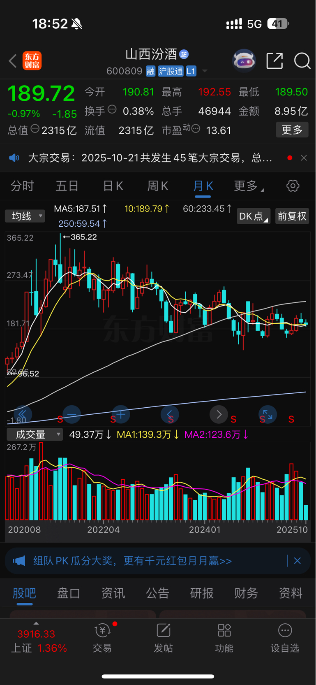This screenshot has height=685, width=316.
Task: Open 上证 3916.33 index quote
Action: click(x=39, y=641)
